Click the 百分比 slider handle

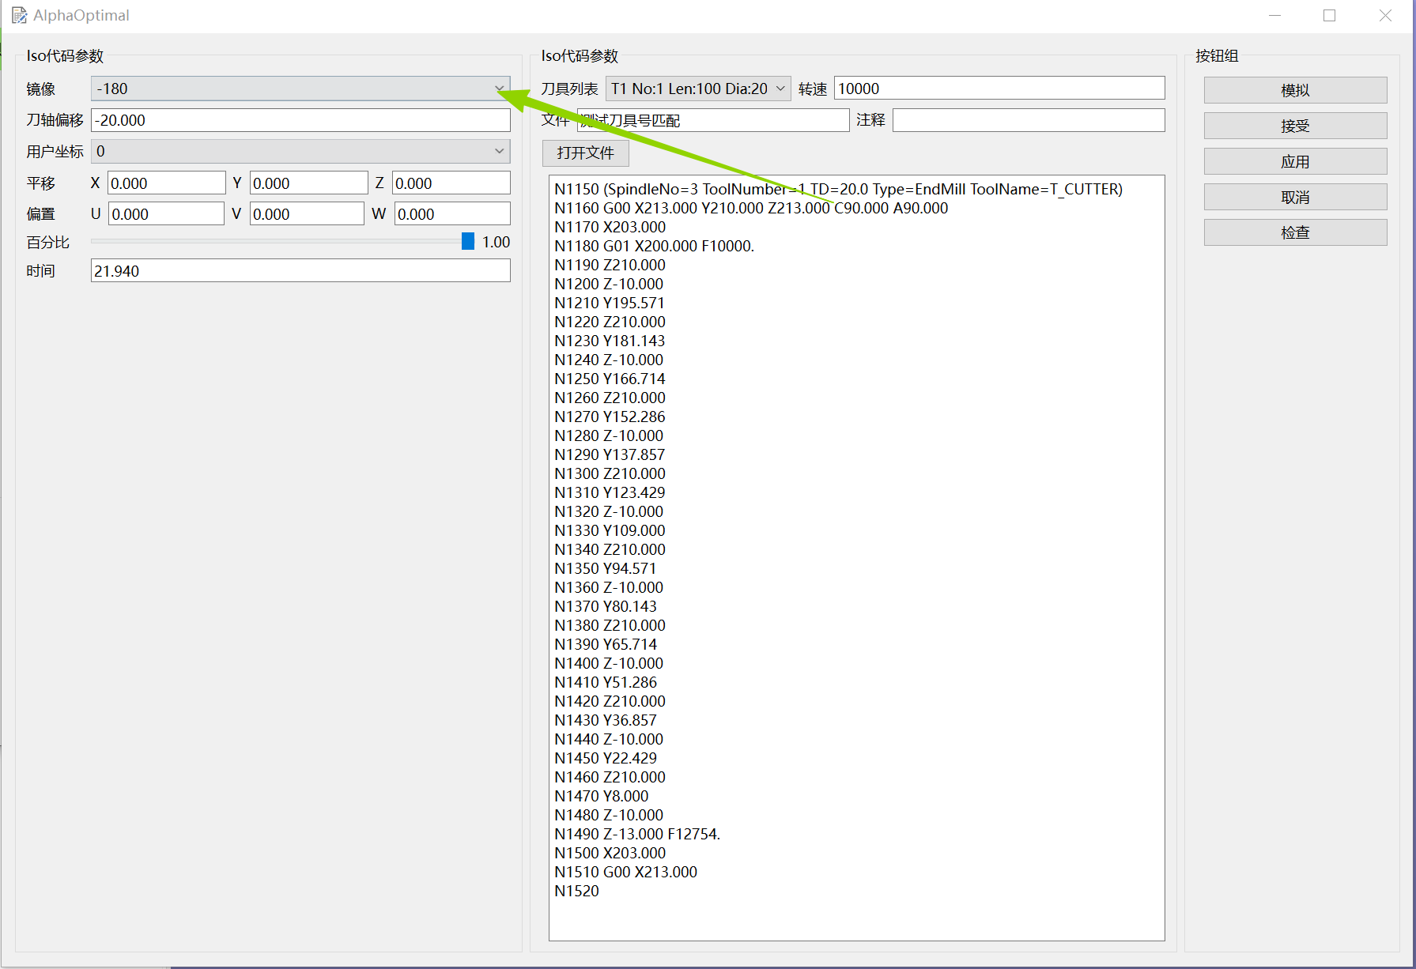pyautogui.click(x=468, y=242)
